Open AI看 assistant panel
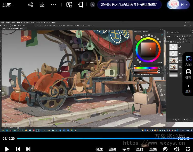The width and height of the screenshot is (193, 152). pyautogui.click(x=188, y=61)
